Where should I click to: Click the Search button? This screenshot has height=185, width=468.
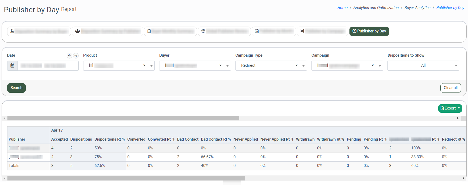16,88
